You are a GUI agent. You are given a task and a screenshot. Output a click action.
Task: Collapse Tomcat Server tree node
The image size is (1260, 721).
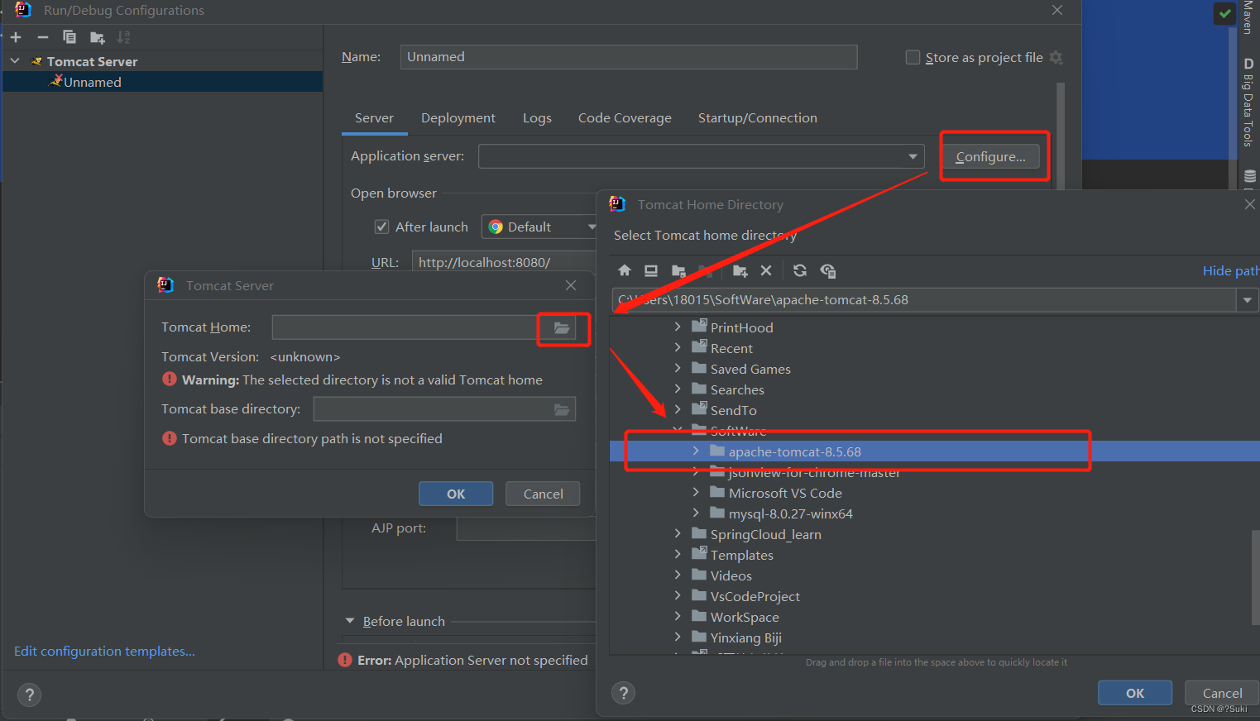(15, 61)
